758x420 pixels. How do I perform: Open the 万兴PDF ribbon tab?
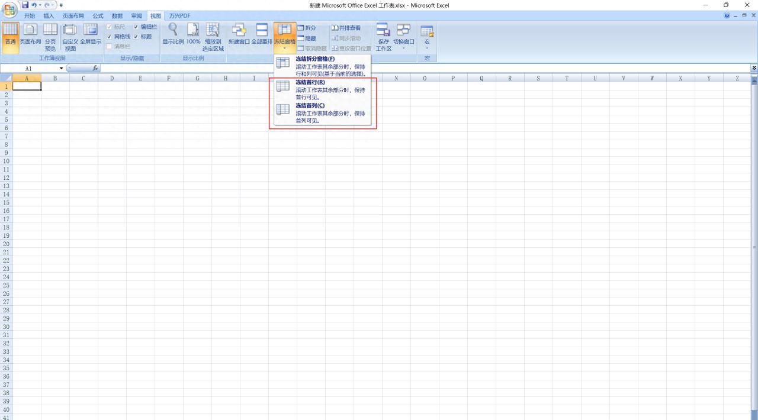180,16
